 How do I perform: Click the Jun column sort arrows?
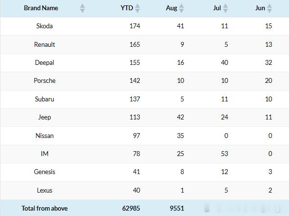click(x=269, y=8)
